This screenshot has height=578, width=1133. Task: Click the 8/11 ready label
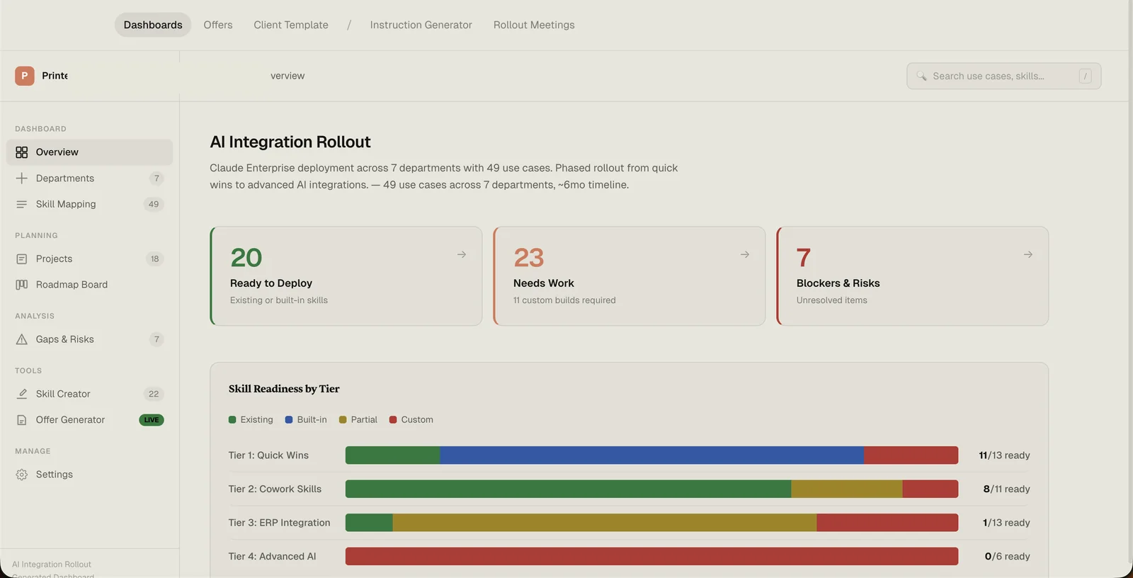point(1006,489)
